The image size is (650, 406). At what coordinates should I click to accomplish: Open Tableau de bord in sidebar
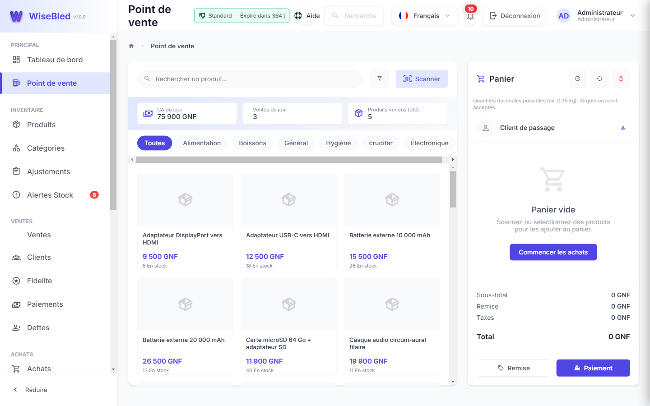(x=55, y=60)
